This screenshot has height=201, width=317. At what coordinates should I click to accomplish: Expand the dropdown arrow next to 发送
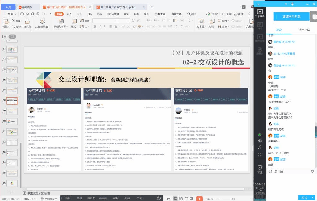click(312, 198)
